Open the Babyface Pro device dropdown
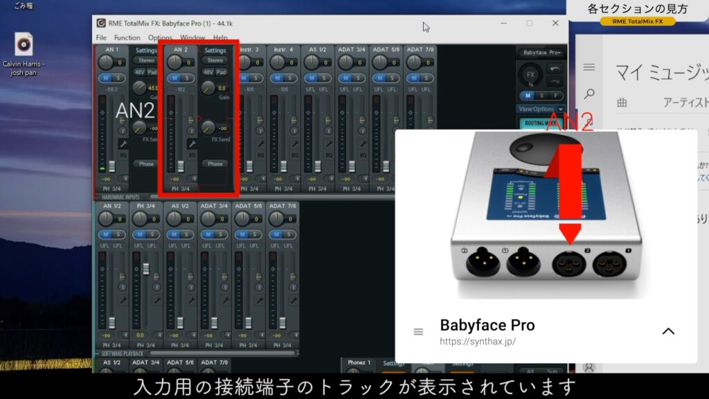Viewport: 709px width, 399px height. tap(541, 53)
